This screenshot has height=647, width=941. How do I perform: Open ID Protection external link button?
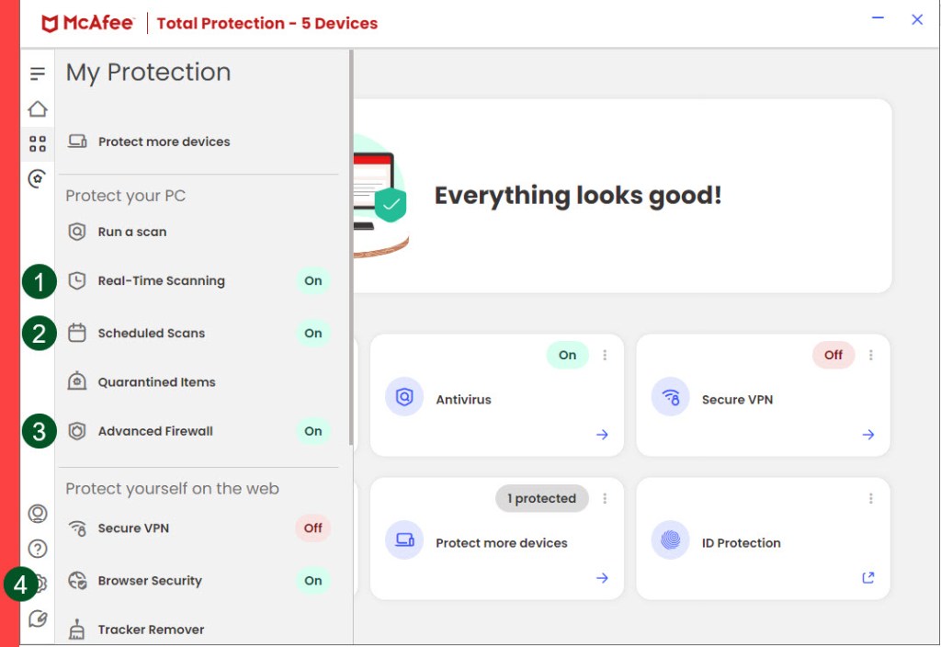point(868,578)
